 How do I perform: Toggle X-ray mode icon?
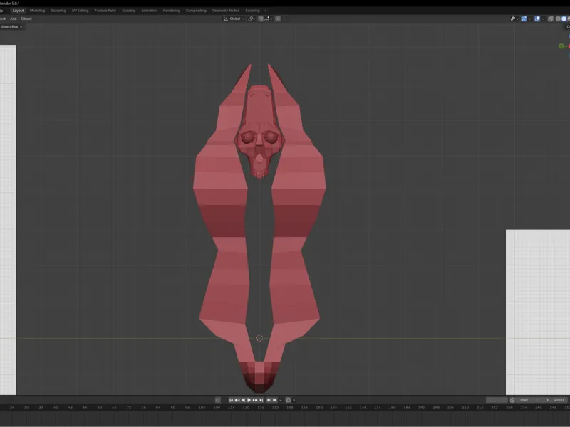551,19
